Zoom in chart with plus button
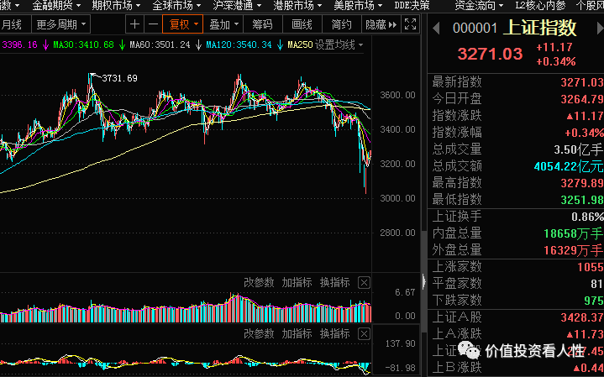The width and height of the screenshot is (604, 377). (x=134, y=24)
